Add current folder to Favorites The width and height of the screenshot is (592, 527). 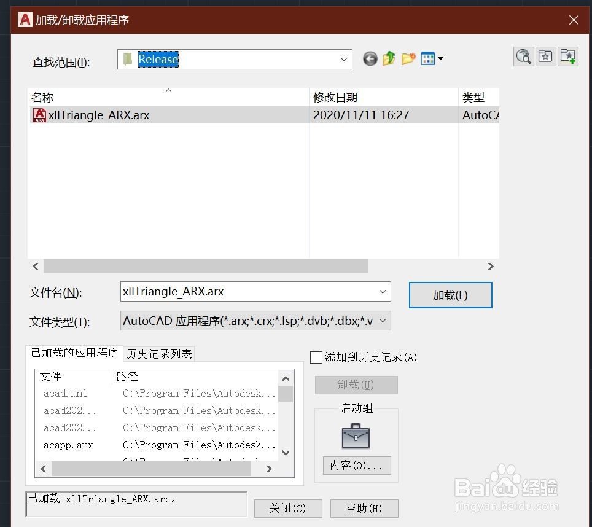(568, 57)
